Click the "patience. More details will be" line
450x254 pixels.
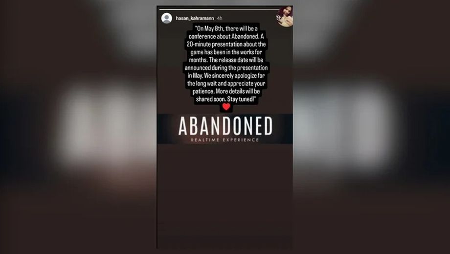226,91
